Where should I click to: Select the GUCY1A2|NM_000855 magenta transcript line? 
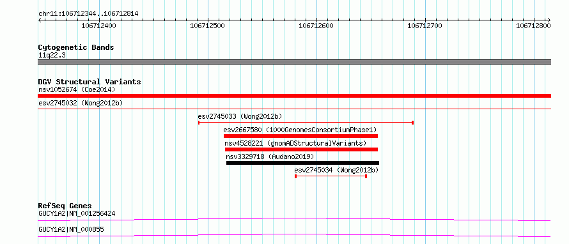[x=294, y=235]
